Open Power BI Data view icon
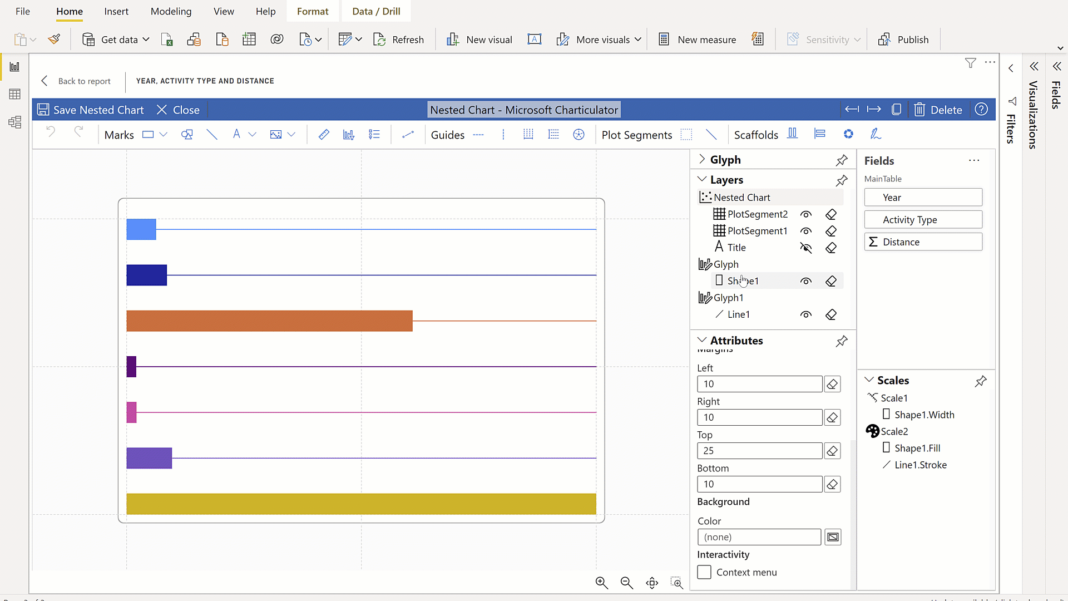The image size is (1068, 601). pos(15,94)
